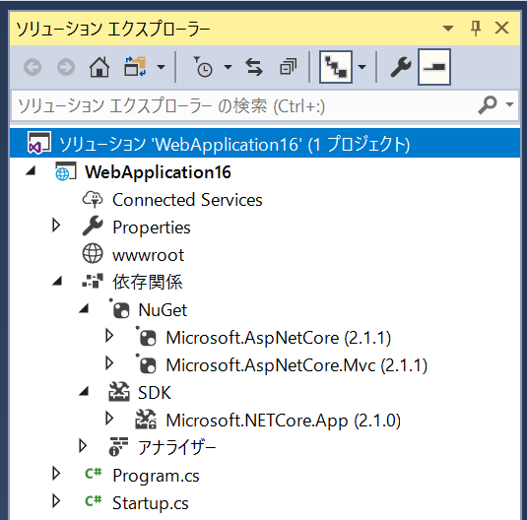Toggle auto-hide pin on the panel
The width and height of the screenshot is (527, 520).
click(475, 29)
